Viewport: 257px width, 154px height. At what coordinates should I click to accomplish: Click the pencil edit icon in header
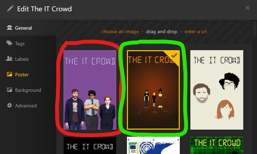pos(10,8)
